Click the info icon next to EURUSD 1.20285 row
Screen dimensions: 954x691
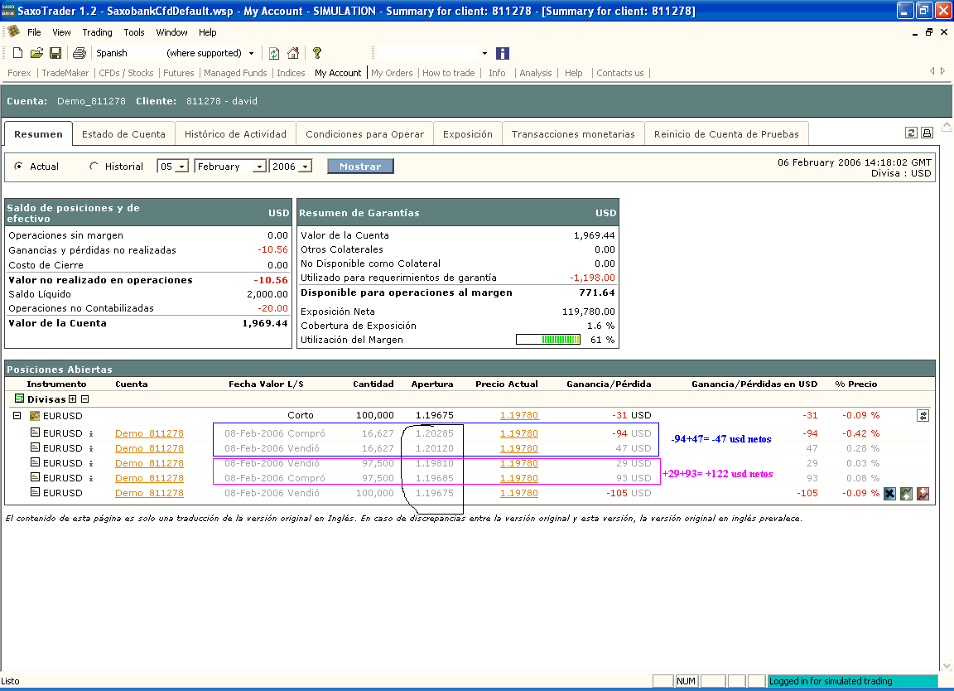(x=91, y=433)
